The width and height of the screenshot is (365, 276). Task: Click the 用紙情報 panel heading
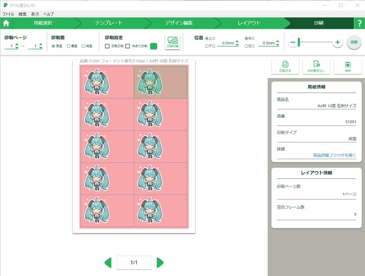(316, 87)
